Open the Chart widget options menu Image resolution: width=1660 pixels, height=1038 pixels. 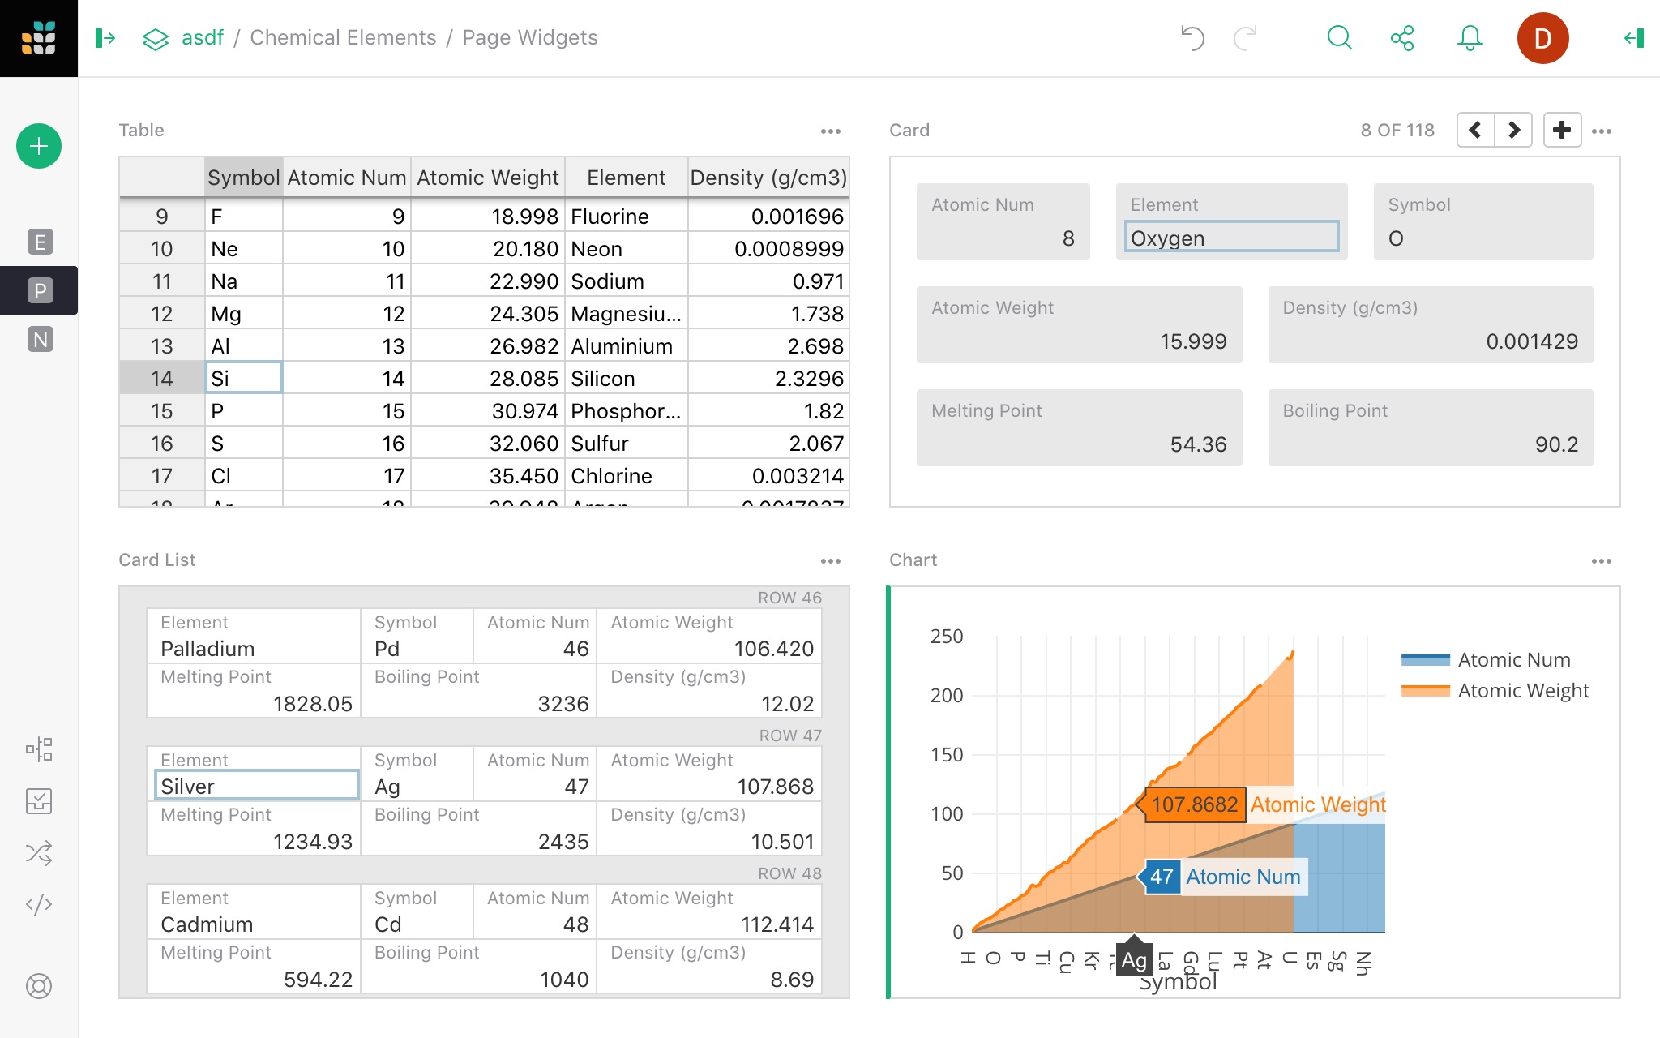1602,560
